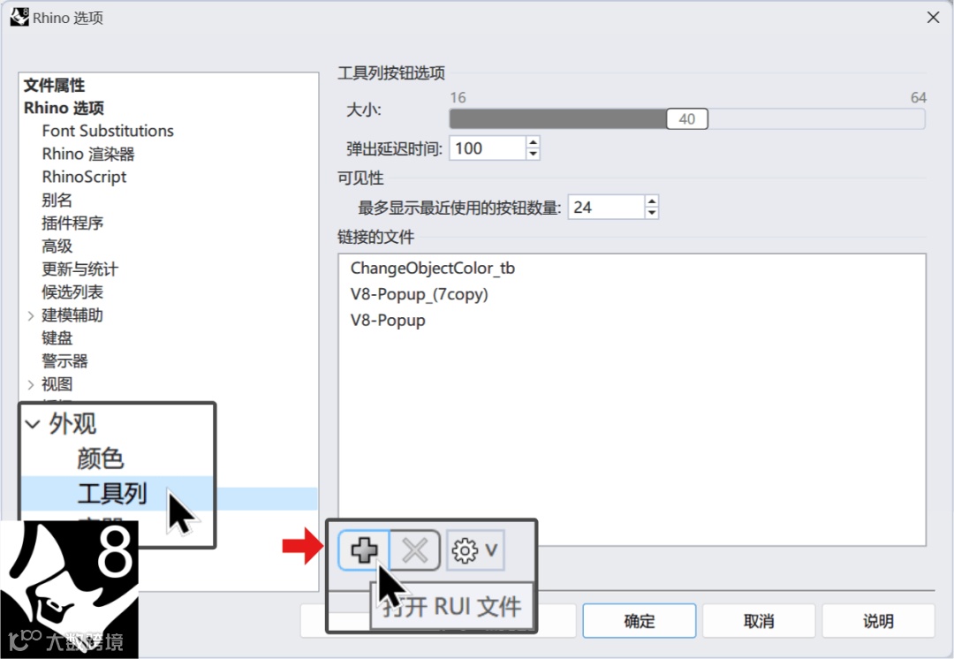
Task: Open the 键盘 keyboard page
Action: tap(57, 337)
